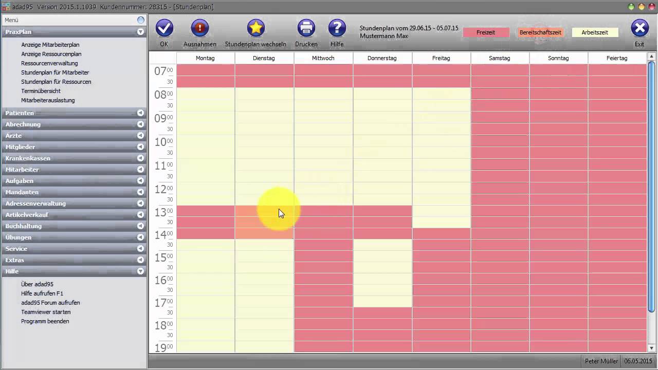Click the round icon beside Menü
658x370 pixels.
[141, 20]
